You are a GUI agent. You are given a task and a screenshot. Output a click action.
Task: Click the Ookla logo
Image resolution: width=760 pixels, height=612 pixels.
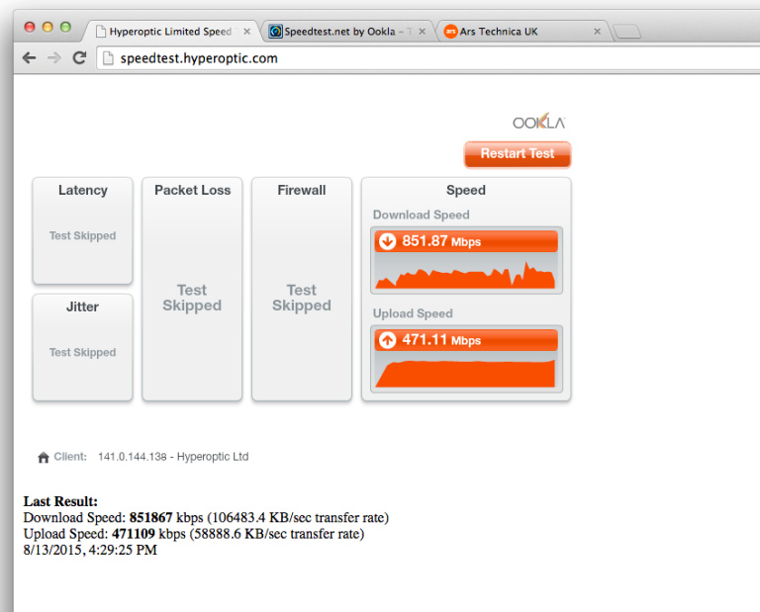538,123
